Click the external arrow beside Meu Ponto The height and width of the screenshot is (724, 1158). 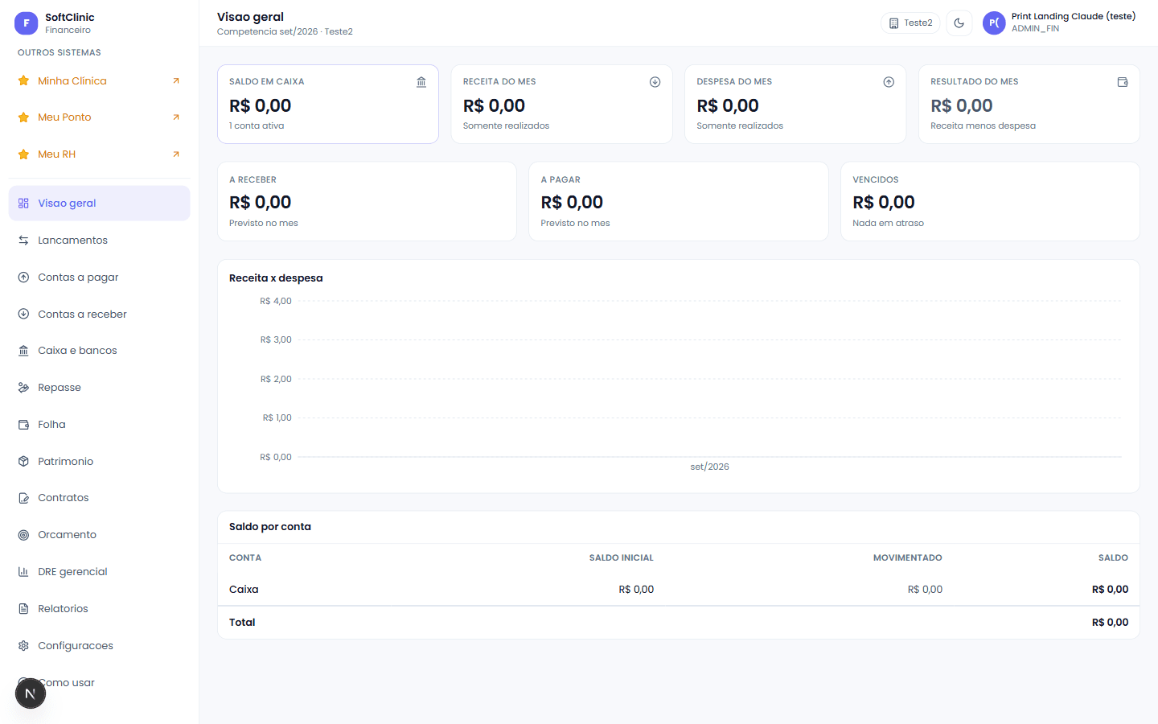coord(176,117)
